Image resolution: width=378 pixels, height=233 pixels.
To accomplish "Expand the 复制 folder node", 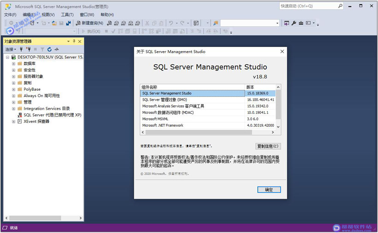I will coord(13,83).
